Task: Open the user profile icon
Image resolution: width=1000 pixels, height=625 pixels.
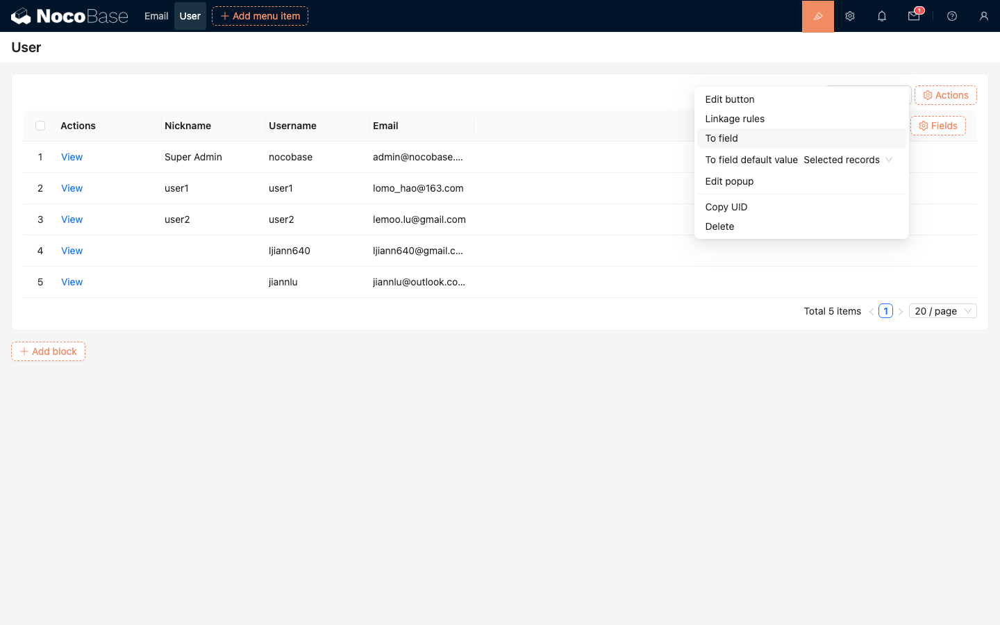Action: pyautogui.click(x=983, y=16)
